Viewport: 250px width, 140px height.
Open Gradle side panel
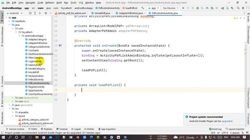pos(248,17)
